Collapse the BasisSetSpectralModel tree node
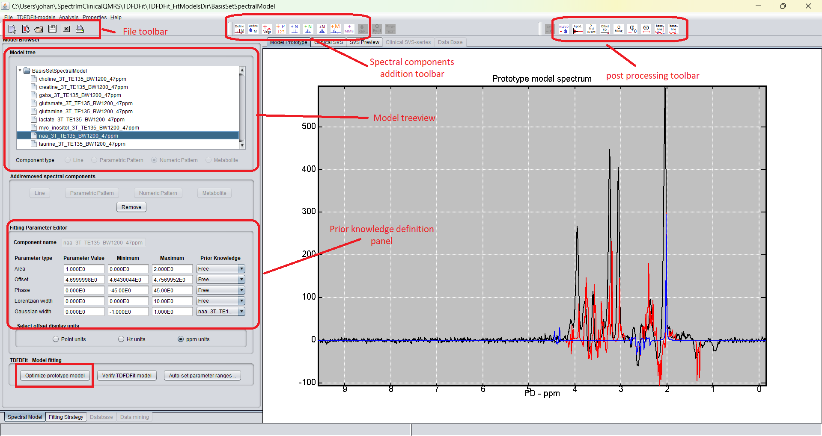This screenshot has height=436, width=822. pos(20,71)
